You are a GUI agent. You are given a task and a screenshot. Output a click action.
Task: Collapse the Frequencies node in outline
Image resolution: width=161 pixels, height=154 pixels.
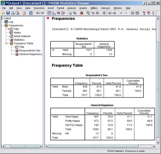[2, 25]
